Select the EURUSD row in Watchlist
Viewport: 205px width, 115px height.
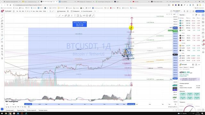pyautogui.click(x=190, y=56)
